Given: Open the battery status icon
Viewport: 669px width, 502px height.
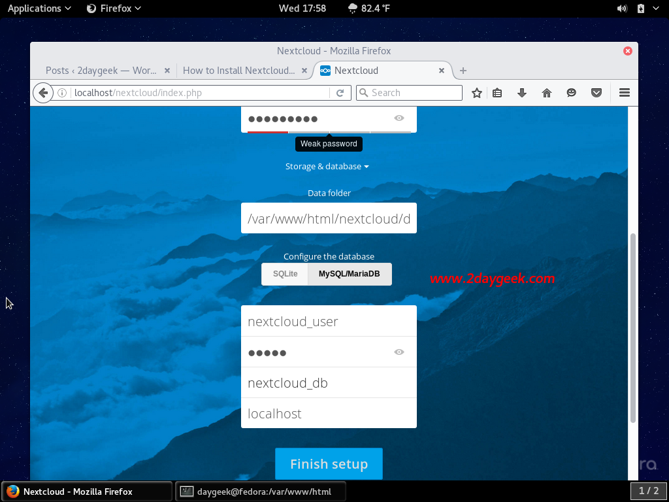Looking at the screenshot, I should click(640, 8).
